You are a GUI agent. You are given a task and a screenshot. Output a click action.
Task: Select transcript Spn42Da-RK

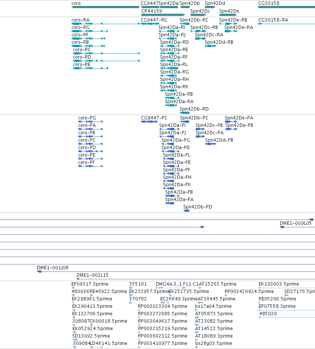(168, 90)
